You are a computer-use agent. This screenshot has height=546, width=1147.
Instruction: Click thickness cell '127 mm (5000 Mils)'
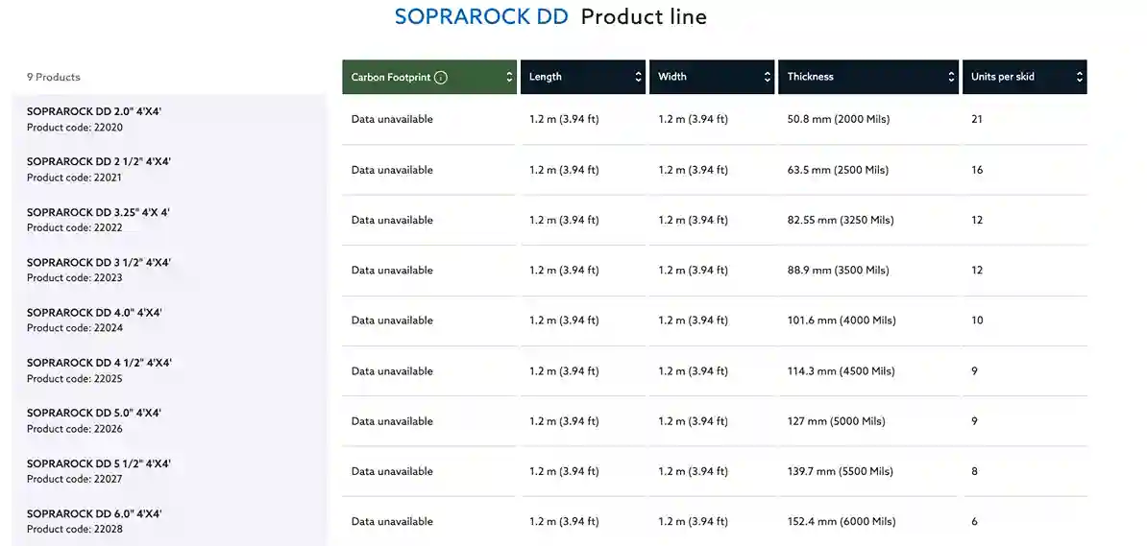836,421
